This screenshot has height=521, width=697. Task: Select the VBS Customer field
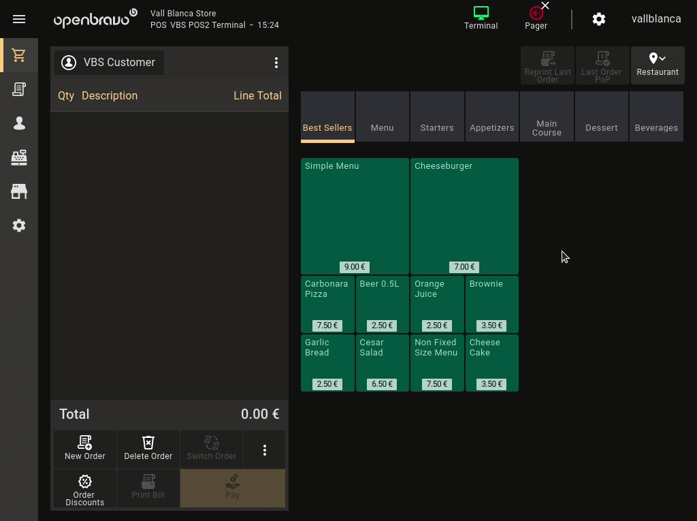point(109,63)
